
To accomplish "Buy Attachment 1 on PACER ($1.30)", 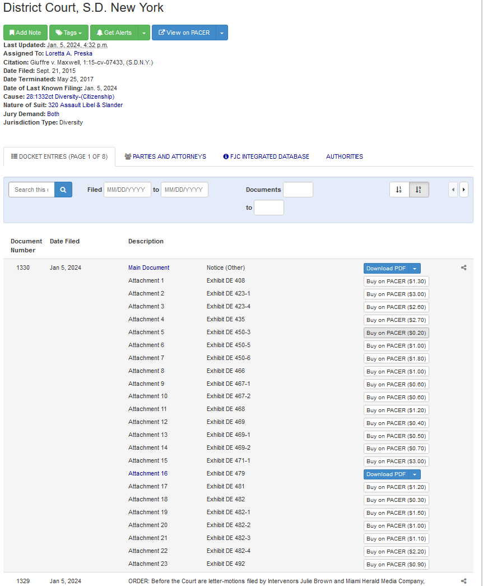I will pos(396,282).
